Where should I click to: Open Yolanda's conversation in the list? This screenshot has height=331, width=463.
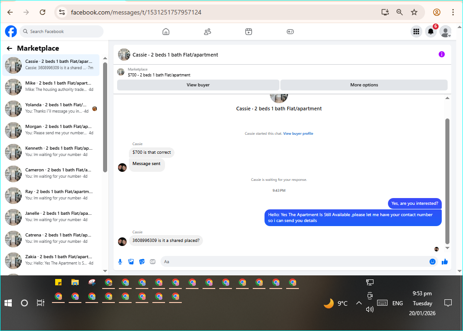(x=51, y=109)
